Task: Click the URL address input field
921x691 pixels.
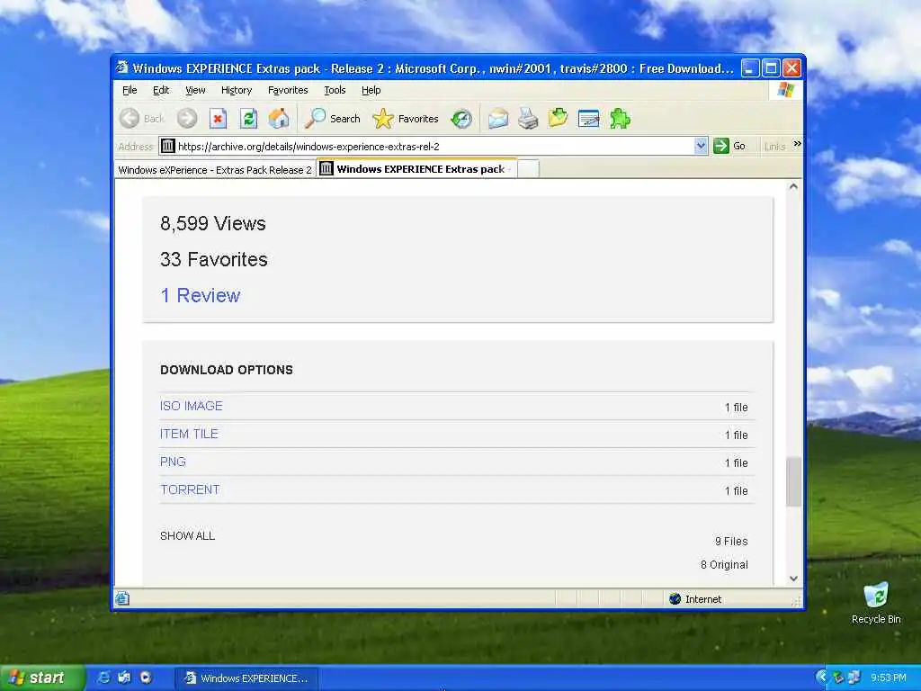Action: 434,146
